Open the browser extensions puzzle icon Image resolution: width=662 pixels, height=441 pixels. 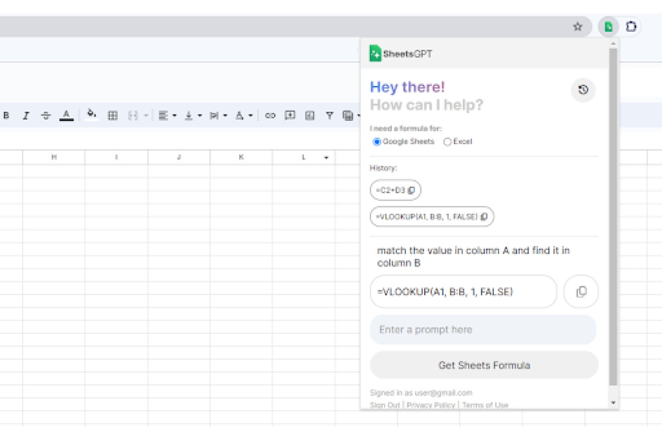(x=631, y=27)
